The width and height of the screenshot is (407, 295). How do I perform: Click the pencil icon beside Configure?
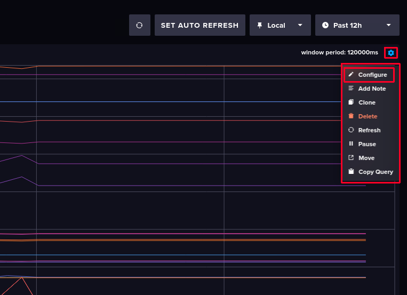click(x=351, y=75)
